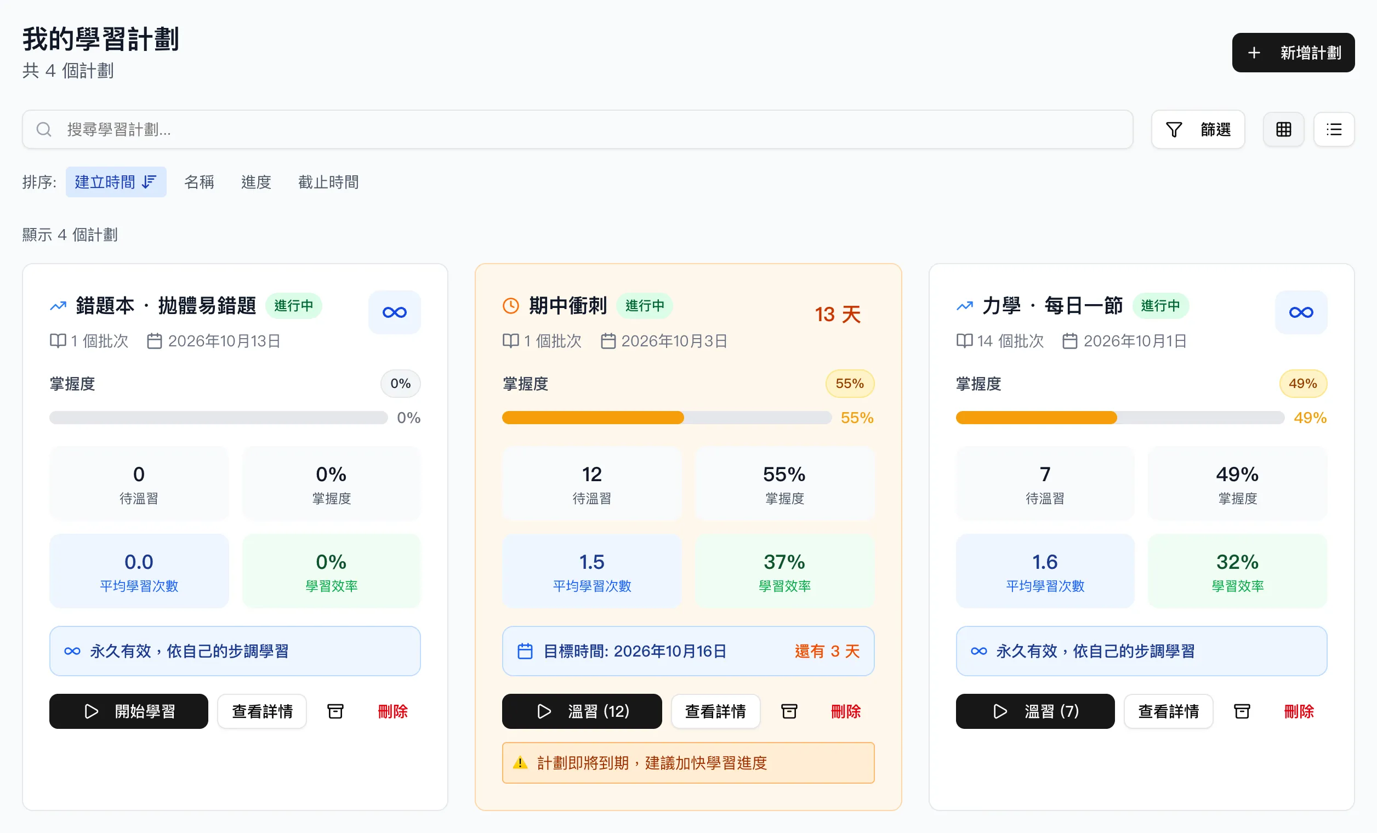Toggle the descending sort arrow icon

click(x=149, y=182)
